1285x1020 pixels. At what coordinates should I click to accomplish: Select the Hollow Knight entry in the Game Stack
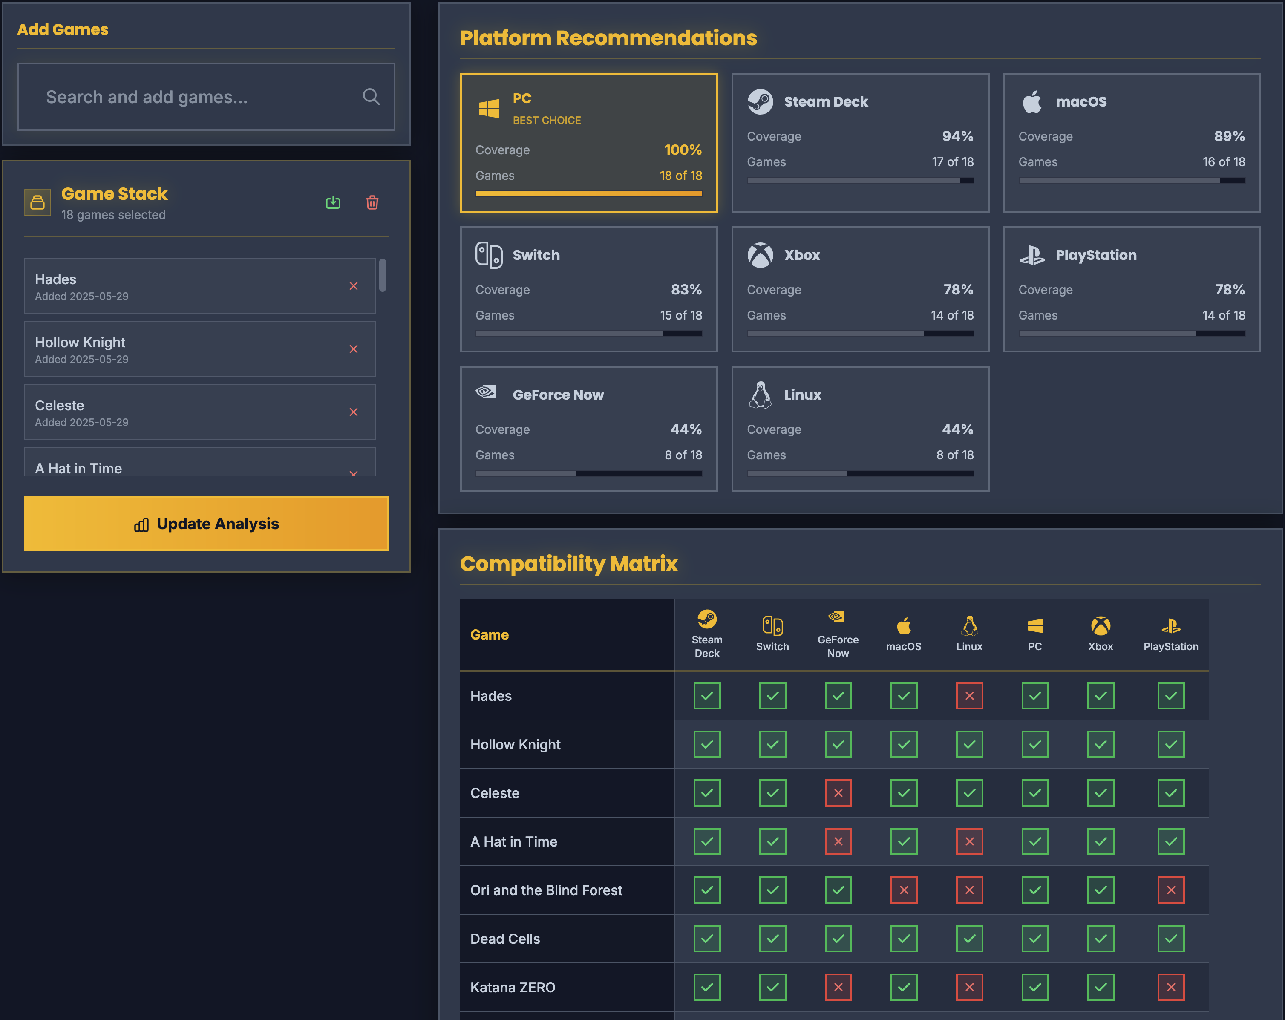(x=199, y=349)
